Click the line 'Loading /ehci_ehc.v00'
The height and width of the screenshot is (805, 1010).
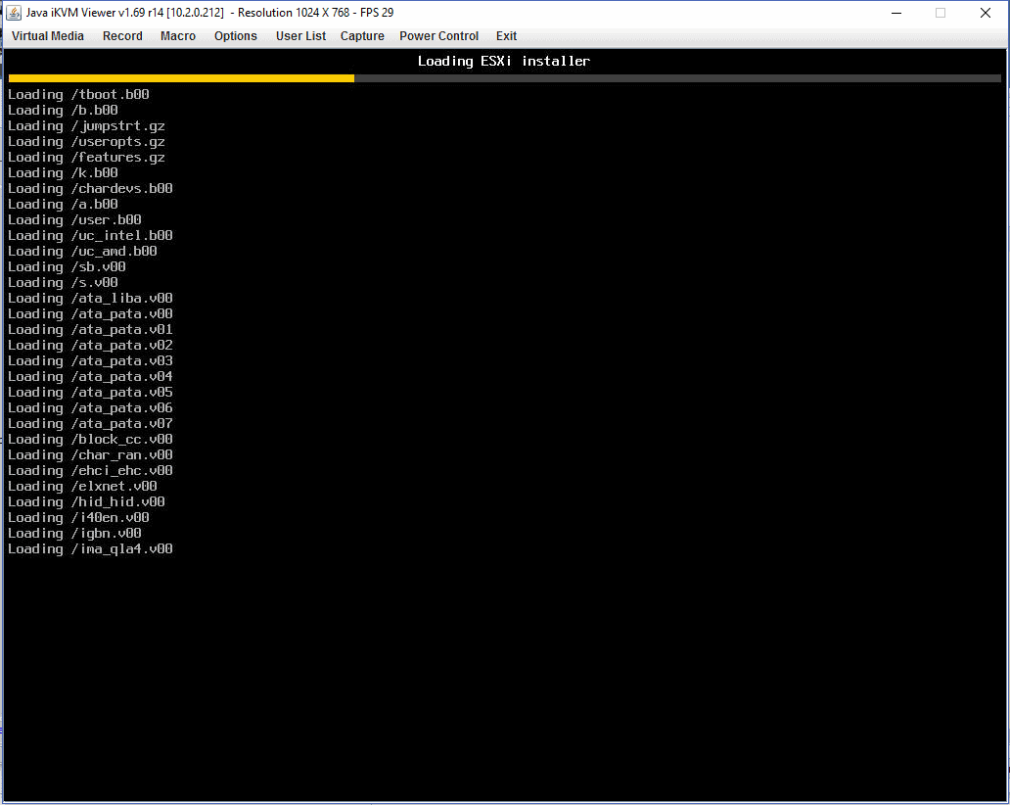click(90, 470)
